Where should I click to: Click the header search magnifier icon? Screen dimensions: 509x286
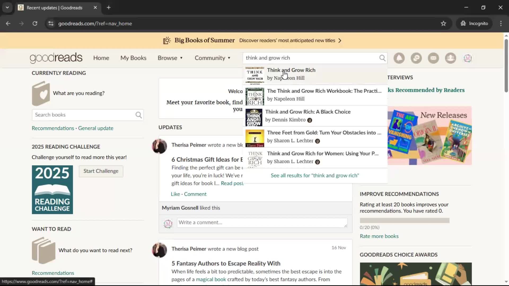[382, 58]
